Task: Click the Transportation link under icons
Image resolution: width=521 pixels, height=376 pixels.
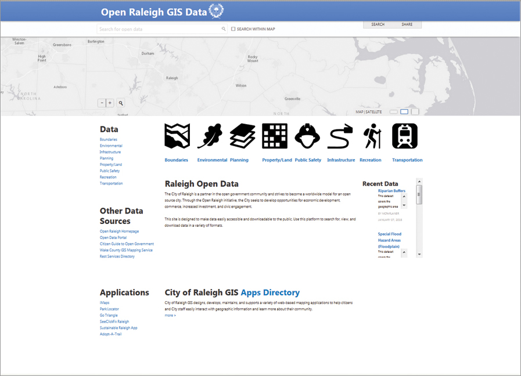Action: tap(407, 160)
